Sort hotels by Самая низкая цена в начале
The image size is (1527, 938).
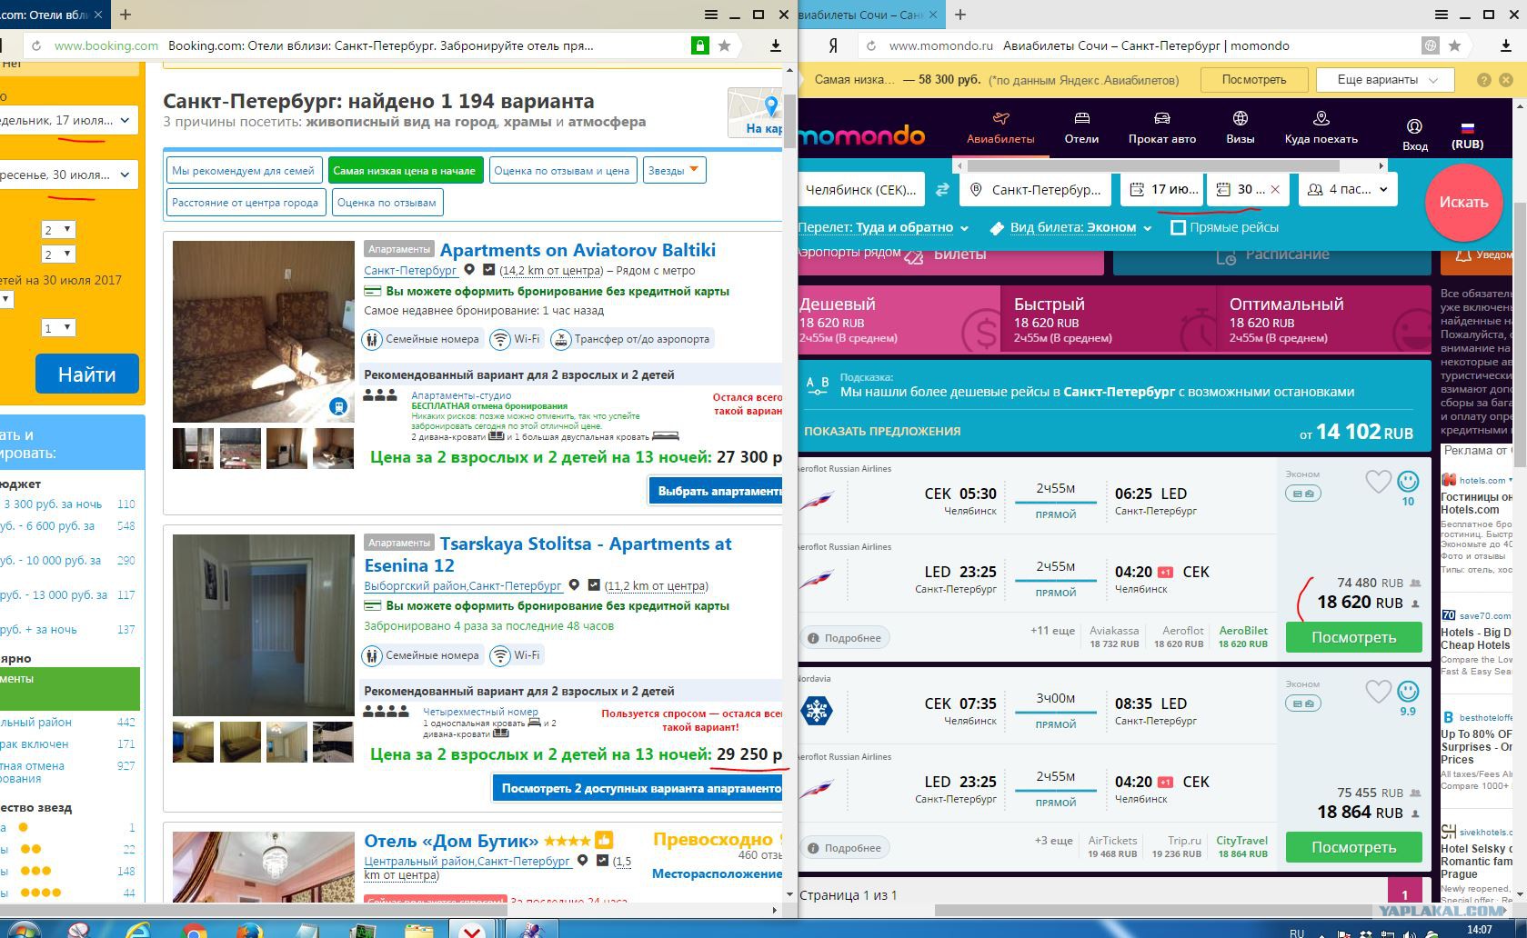(405, 170)
